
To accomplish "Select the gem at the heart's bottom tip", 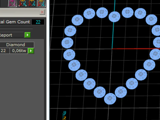I will click(110, 99).
